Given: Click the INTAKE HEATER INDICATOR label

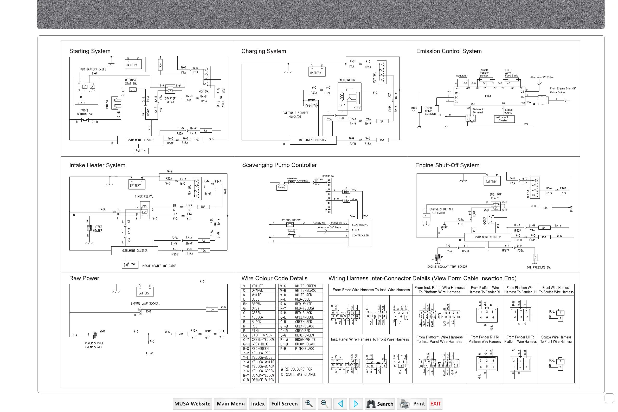Looking at the screenshot, I should pos(159,266).
